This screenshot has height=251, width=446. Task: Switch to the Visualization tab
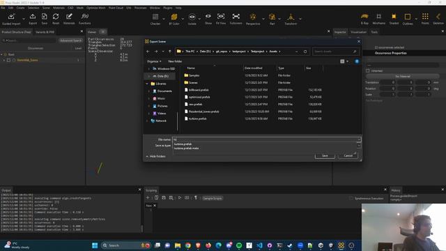tap(358, 32)
